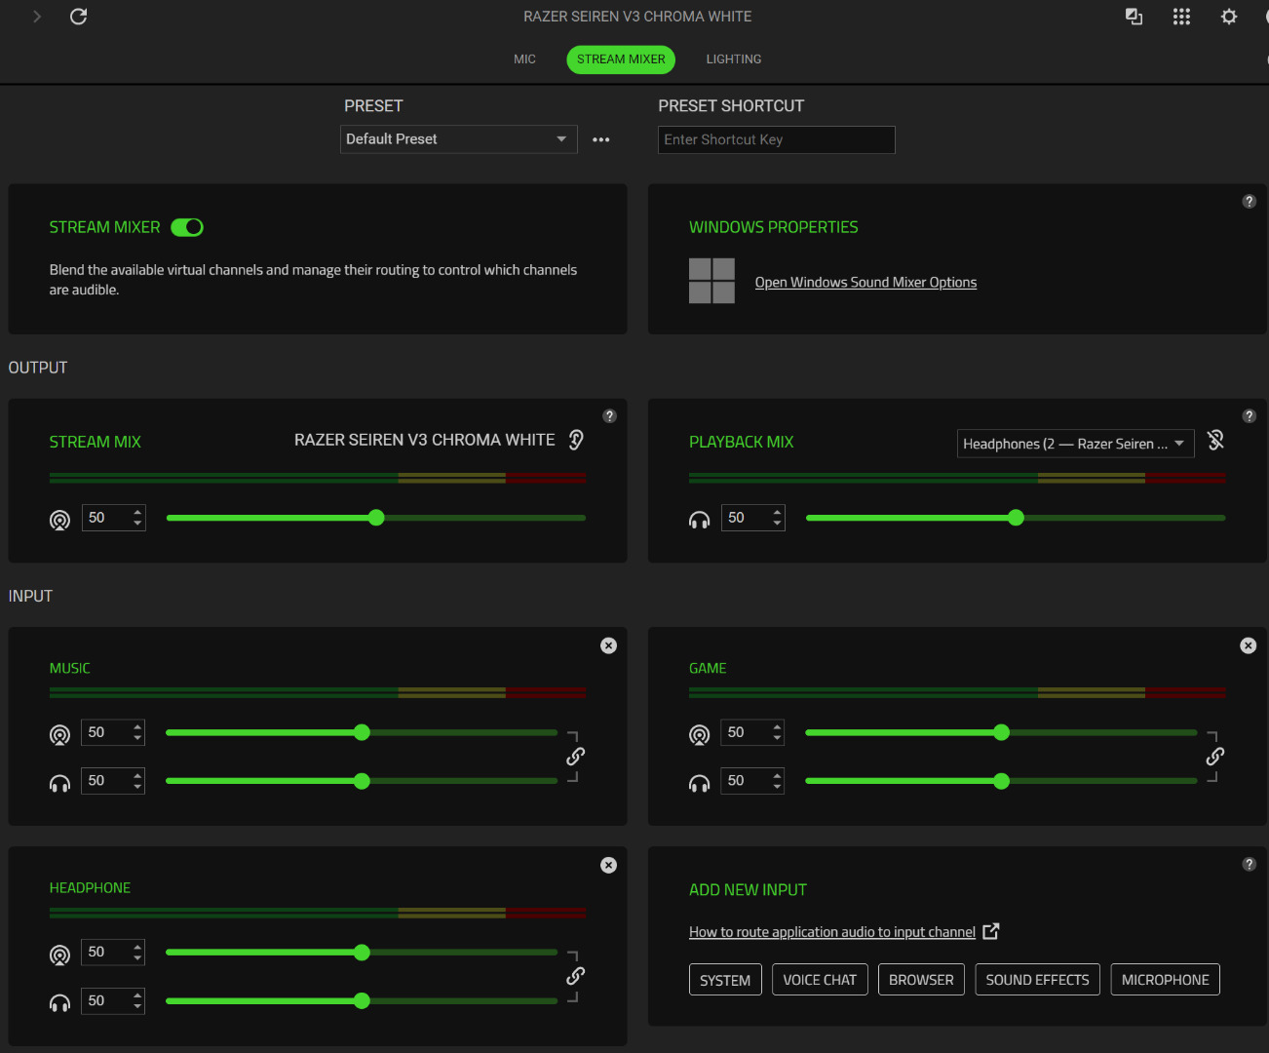Open the settings gear icon
1269x1053 pixels.
[1229, 17]
